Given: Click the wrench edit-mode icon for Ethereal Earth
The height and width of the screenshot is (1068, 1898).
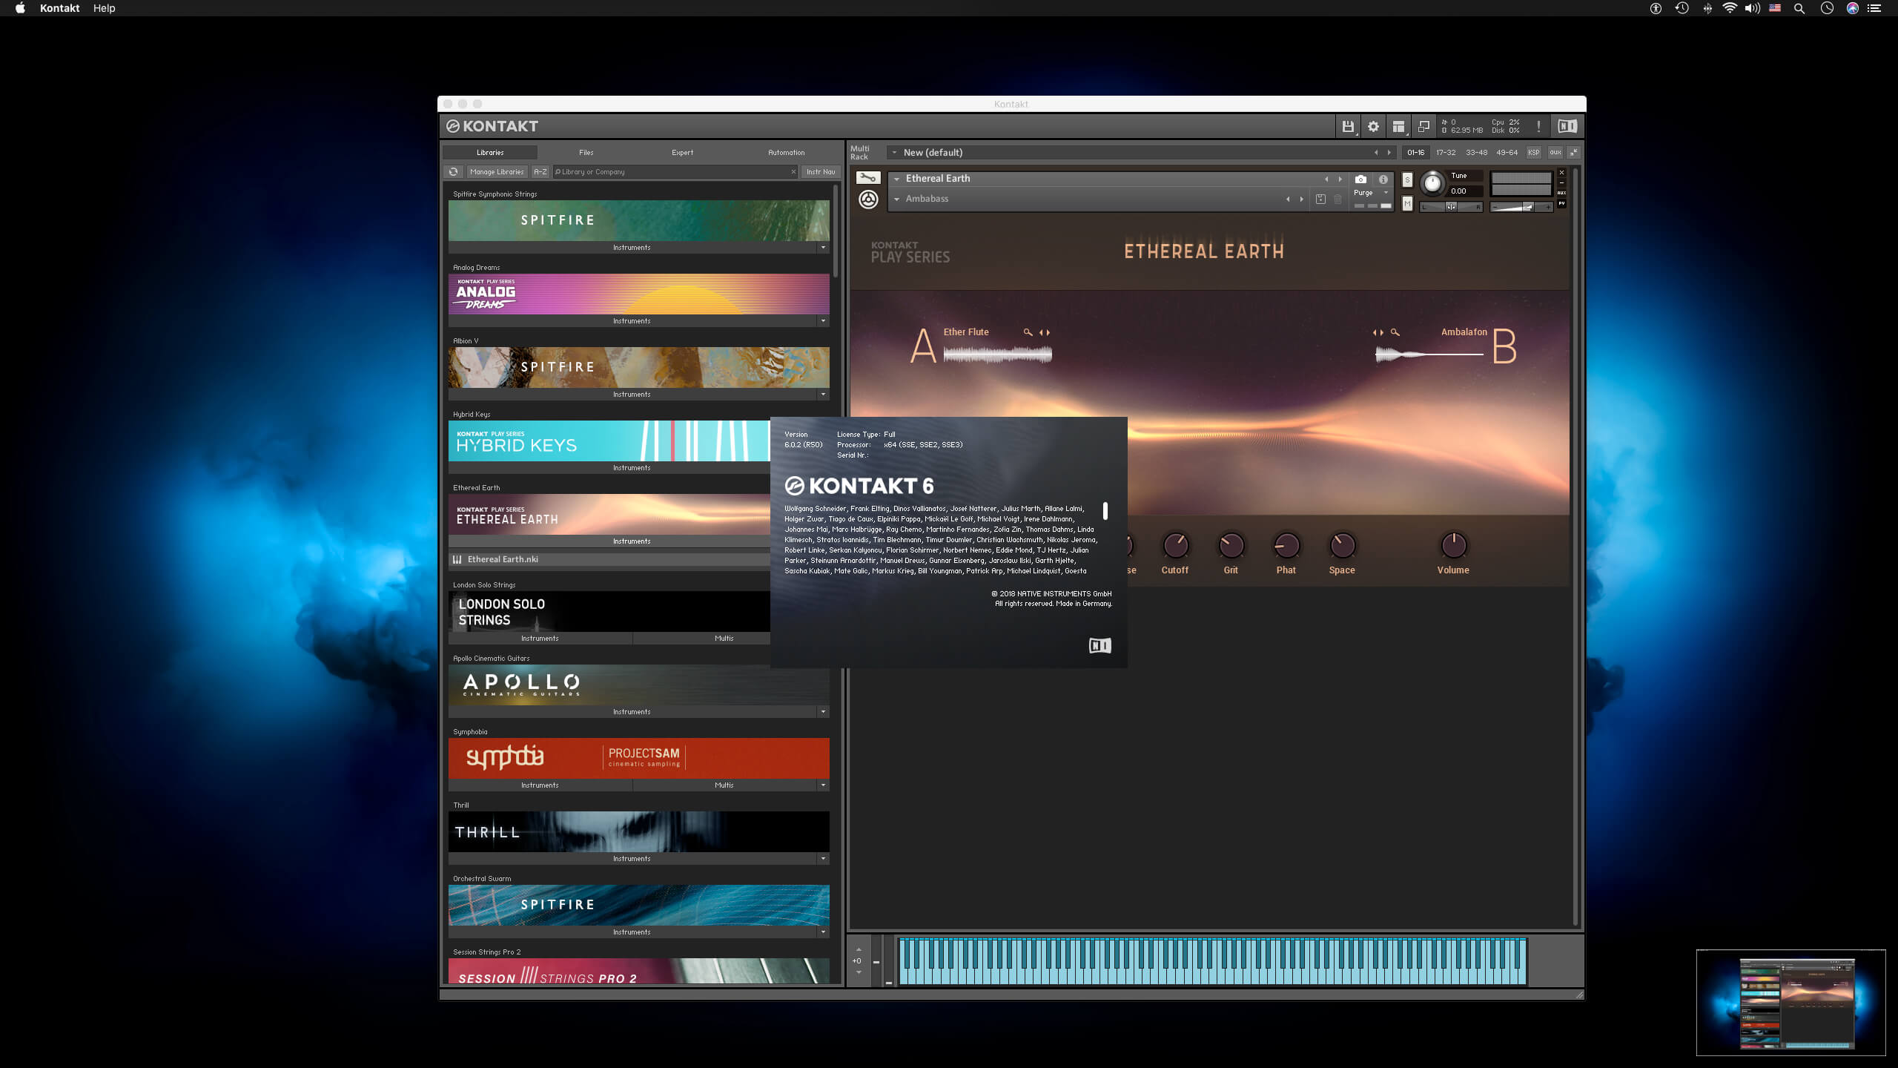Looking at the screenshot, I should pos(867,178).
